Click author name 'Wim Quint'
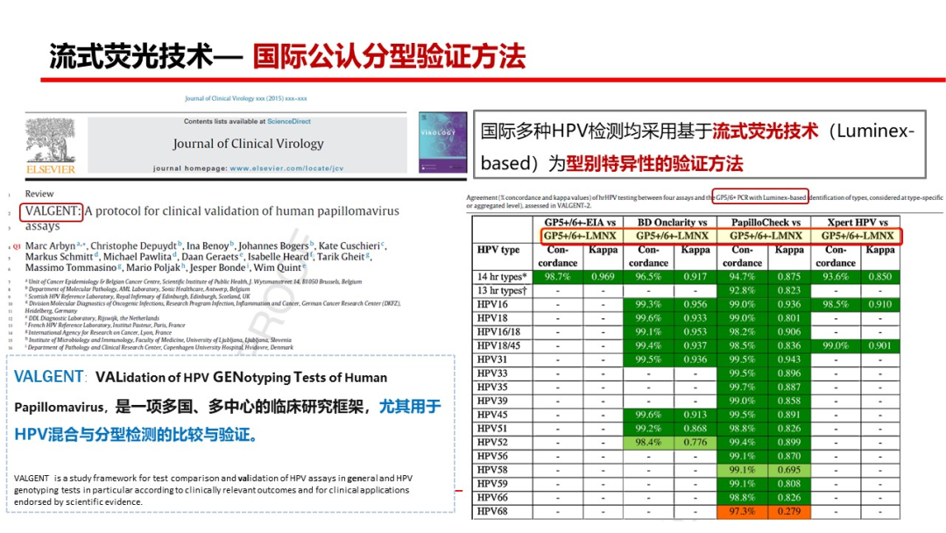The width and height of the screenshot is (946, 533). [x=277, y=267]
